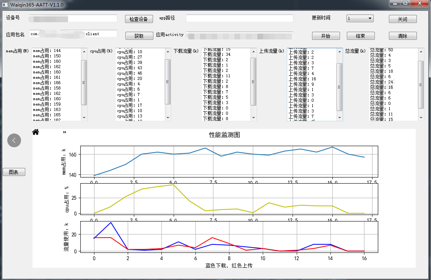The height and width of the screenshot is (280, 431).
Task: Click the 清除 button
Action: (x=402, y=36)
